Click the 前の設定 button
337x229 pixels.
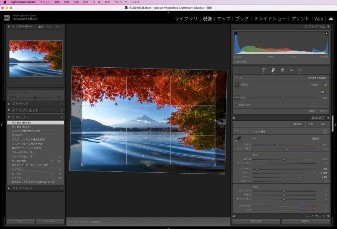coord(256,222)
